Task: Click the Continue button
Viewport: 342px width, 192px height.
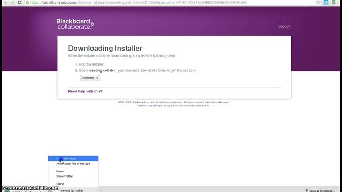Action: click(x=90, y=78)
